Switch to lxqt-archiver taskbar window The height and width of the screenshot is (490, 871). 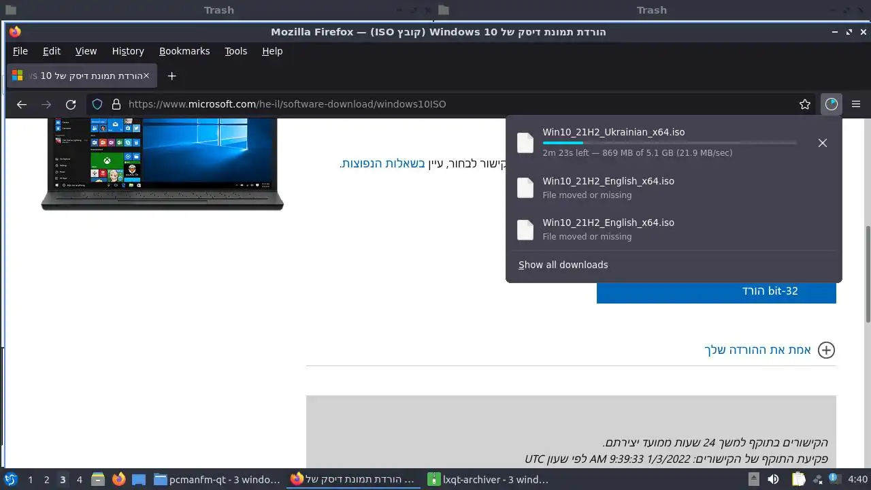(489, 480)
